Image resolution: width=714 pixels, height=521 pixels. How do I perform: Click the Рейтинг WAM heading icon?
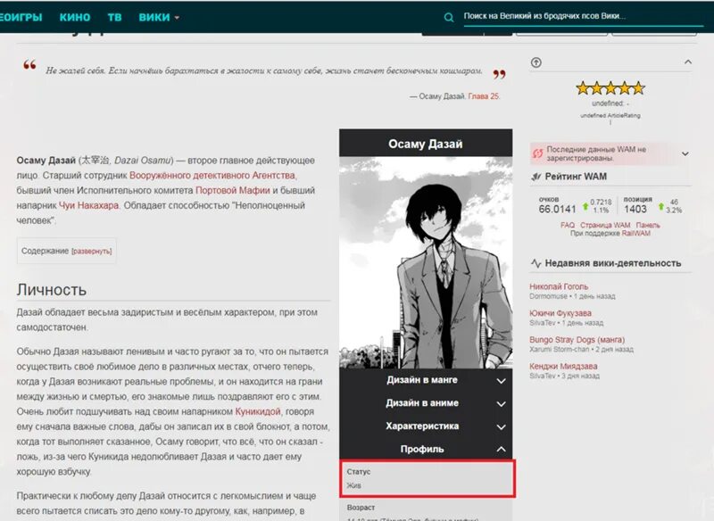click(536, 177)
